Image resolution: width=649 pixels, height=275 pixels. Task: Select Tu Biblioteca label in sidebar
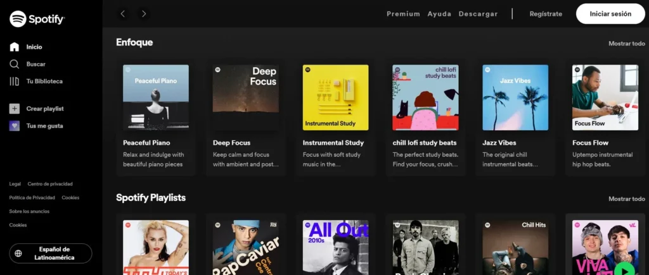point(45,82)
